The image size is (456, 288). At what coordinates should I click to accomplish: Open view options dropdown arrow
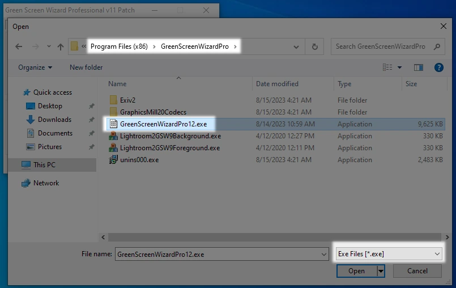[x=399, y=67]
